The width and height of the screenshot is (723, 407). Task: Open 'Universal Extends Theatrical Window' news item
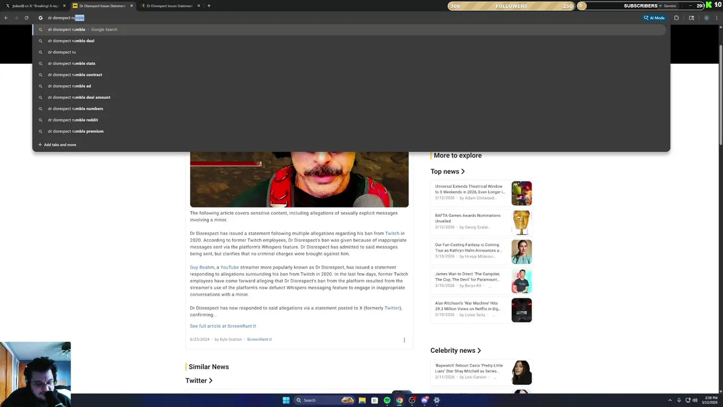481,192
